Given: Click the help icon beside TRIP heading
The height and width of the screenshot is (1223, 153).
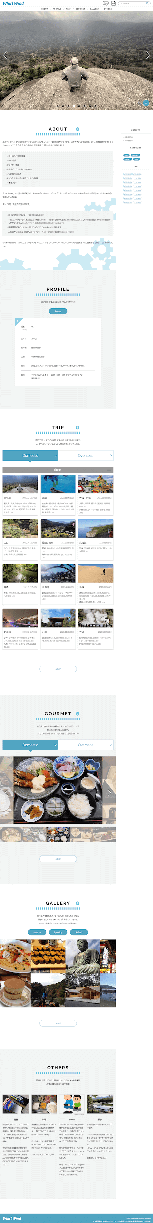Looking at the screenshot, I should click(x=77, y=427).
